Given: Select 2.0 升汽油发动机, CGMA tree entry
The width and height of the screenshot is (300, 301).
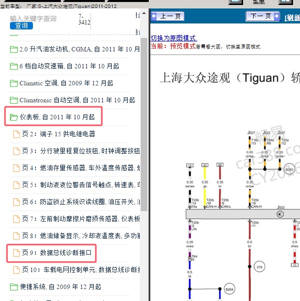Looking at the screenshot, I should pos(79,49).
